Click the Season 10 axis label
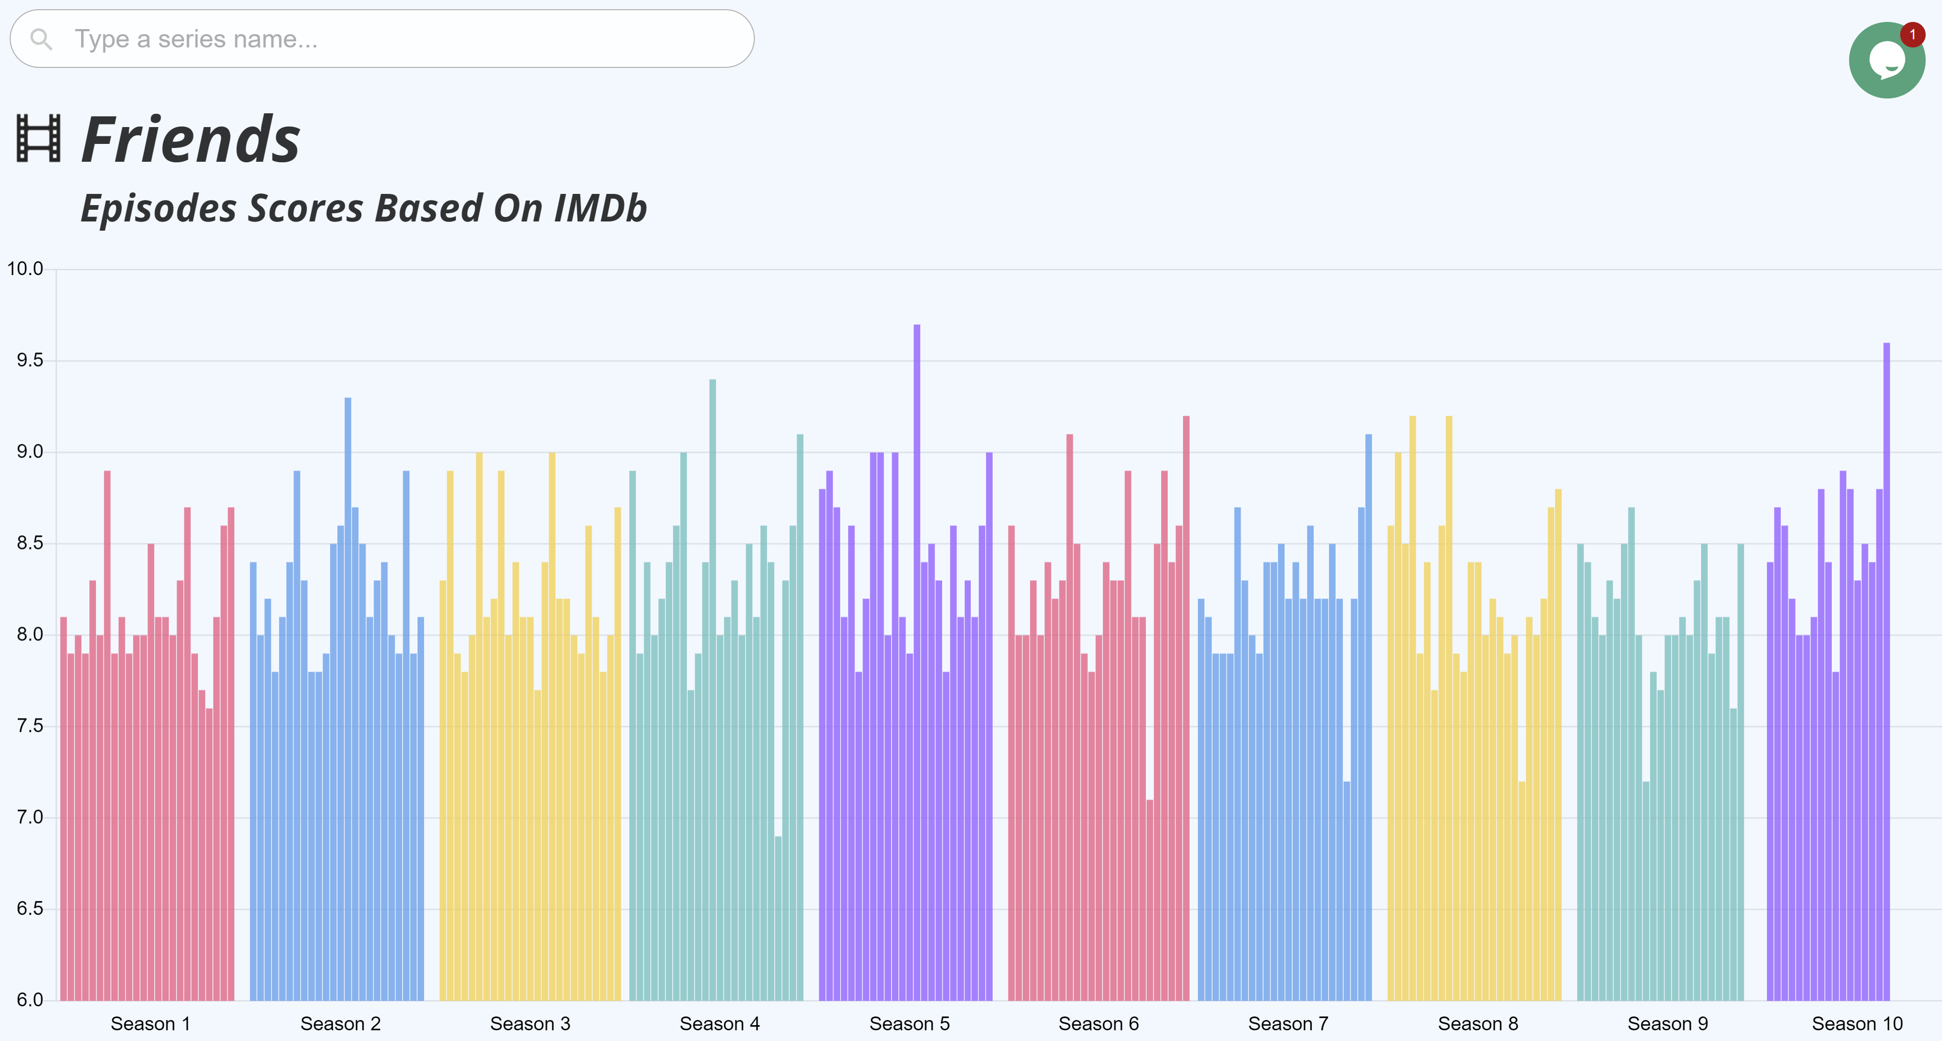 point(1857,1024)
